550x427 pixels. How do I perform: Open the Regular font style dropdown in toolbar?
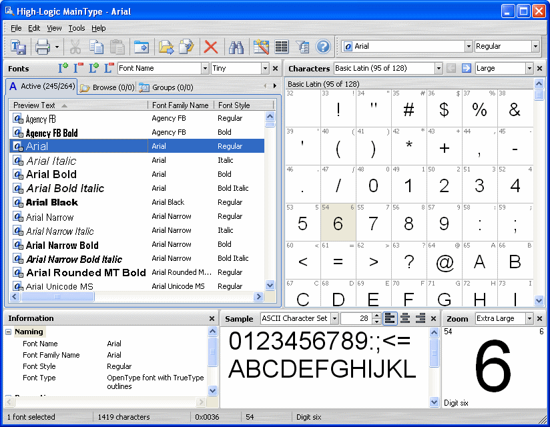(535, 46)
